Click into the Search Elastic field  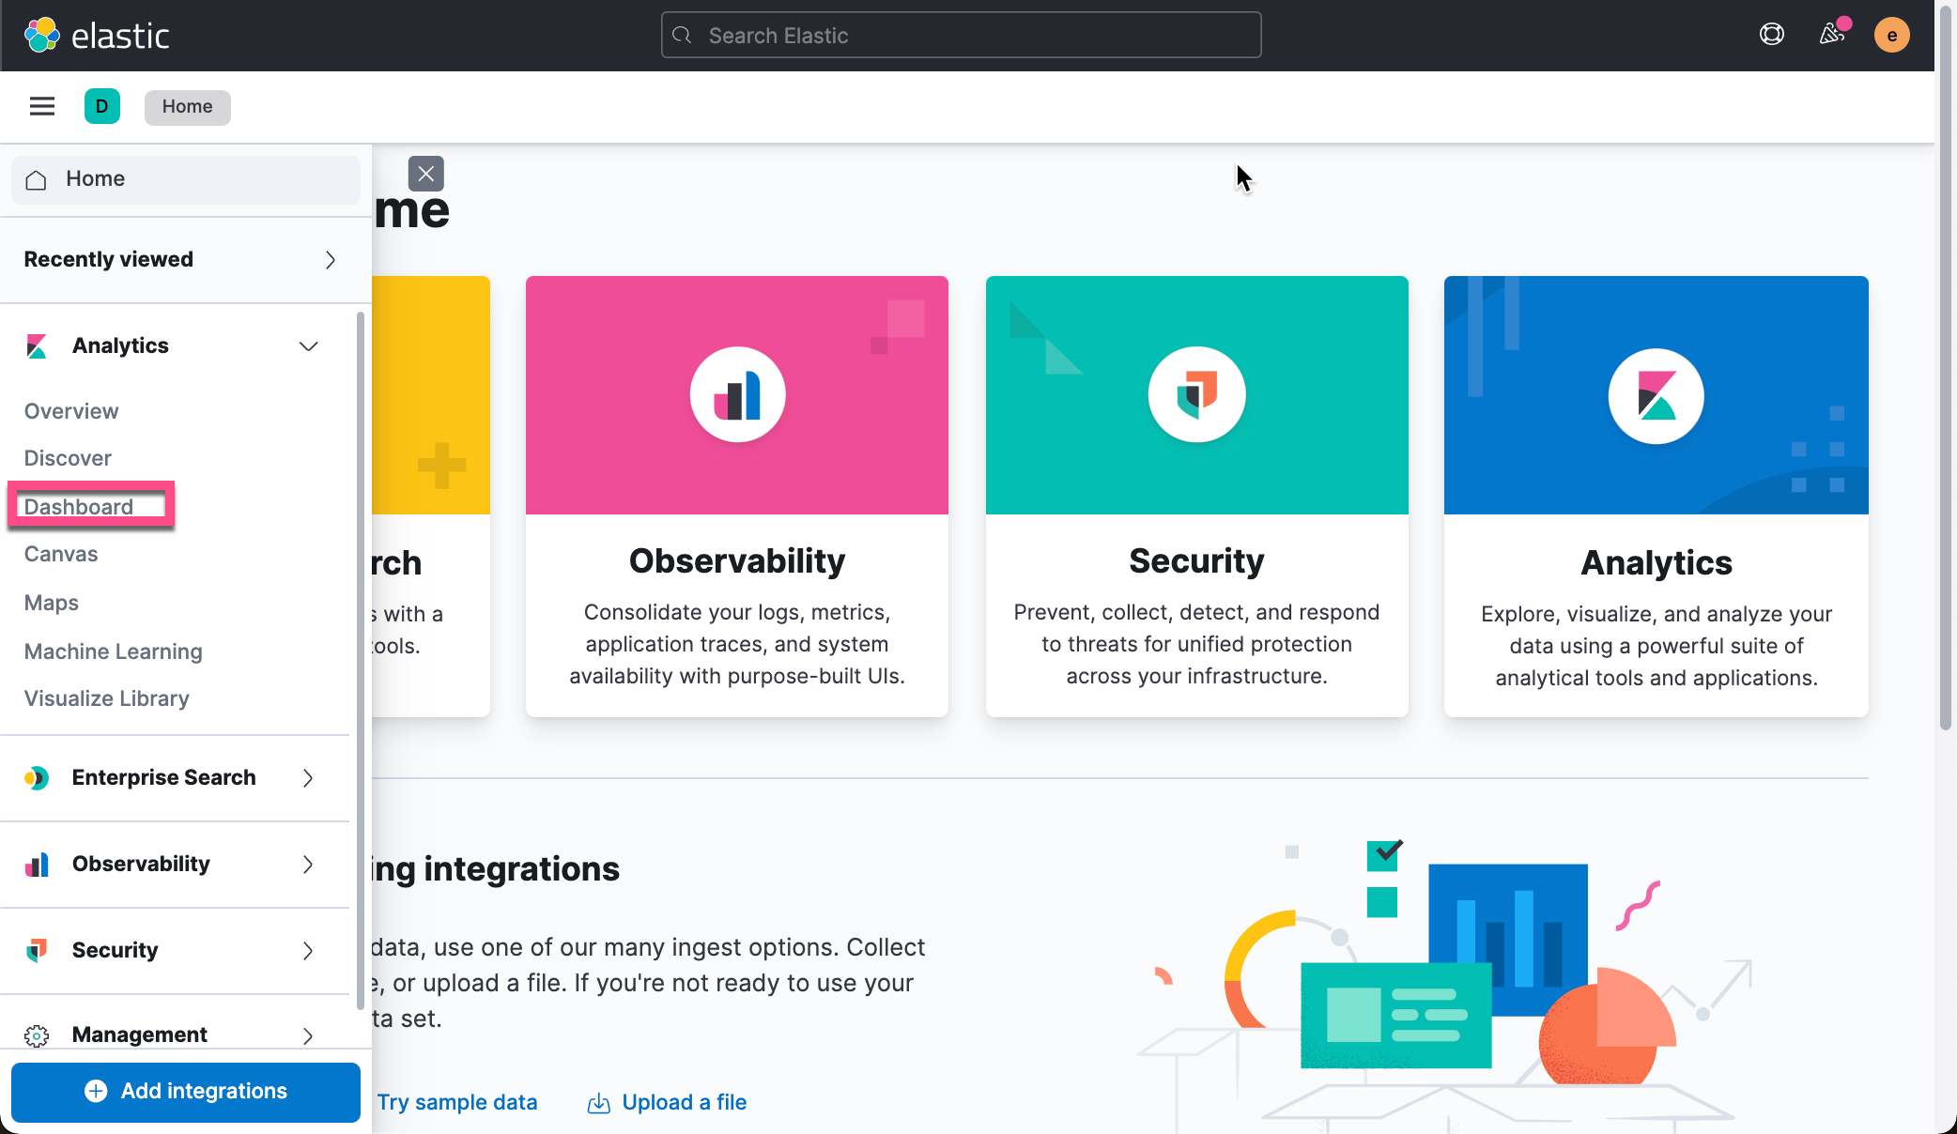click(961, 36)
